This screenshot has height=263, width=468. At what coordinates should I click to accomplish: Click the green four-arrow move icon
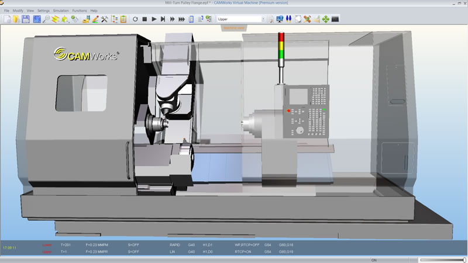[x=326, y=19]
